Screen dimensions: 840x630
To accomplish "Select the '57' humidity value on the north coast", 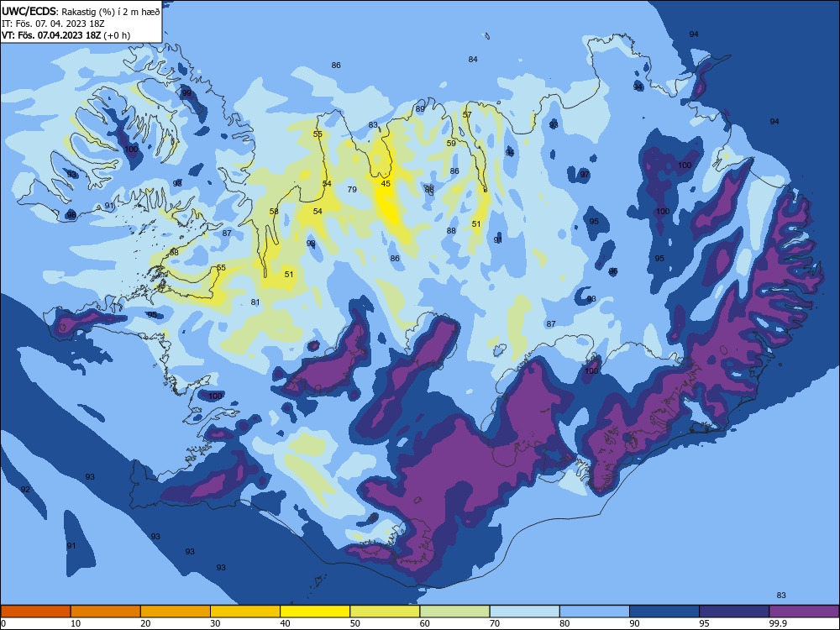I will pyautogui.click(x=467, y=114).
